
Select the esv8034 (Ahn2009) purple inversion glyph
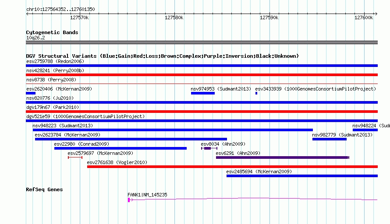[209, 148]
